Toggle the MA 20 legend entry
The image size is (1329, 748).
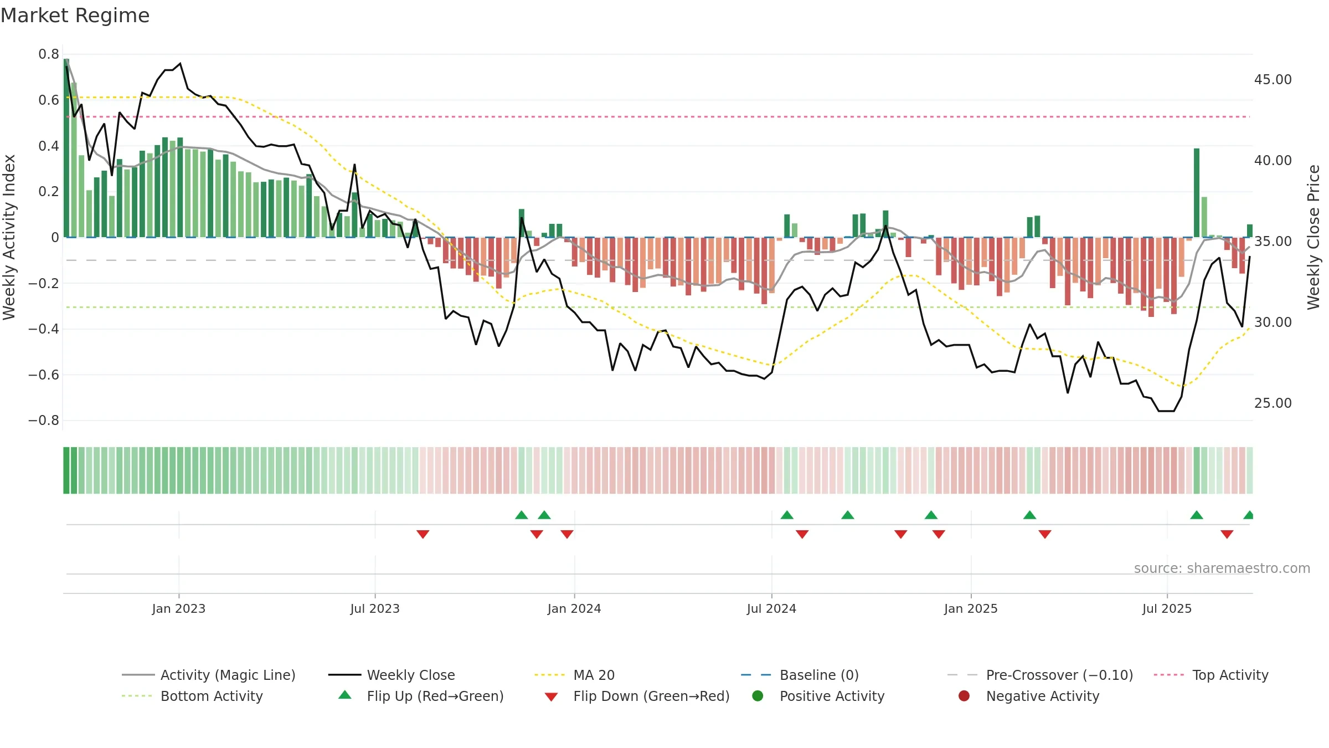tap(574, 675)
